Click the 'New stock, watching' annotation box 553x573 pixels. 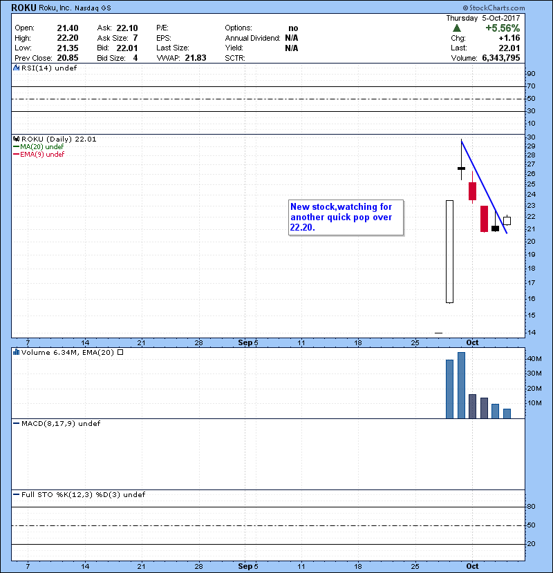pos(346,217)
